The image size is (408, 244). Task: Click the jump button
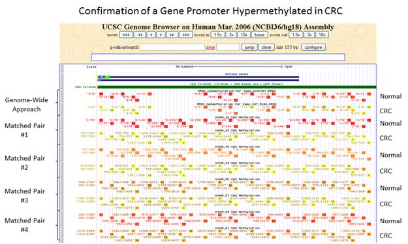coord(249,47)
